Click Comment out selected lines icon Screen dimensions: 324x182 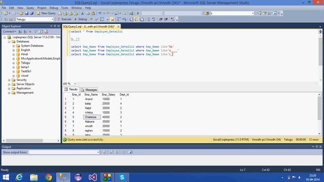148,19
